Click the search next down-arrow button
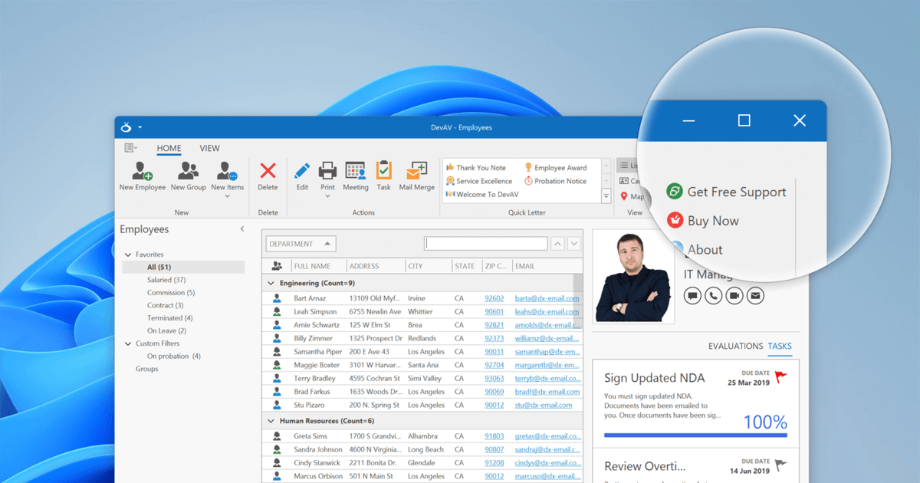 point(573,244)
